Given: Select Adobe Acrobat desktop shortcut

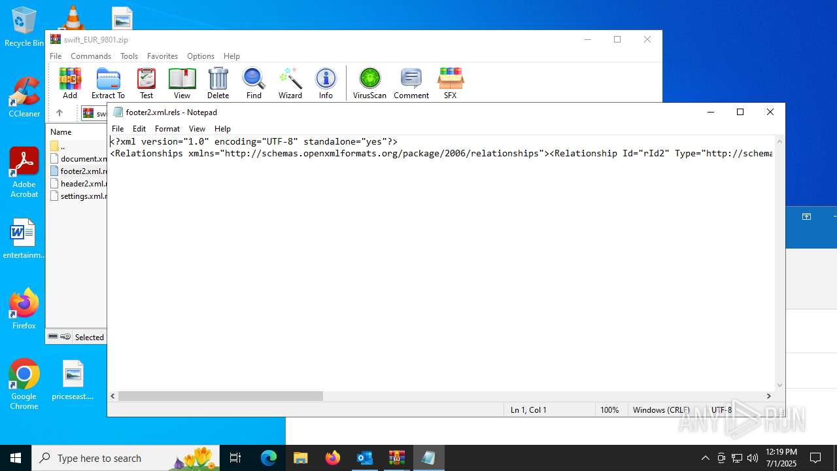Looking at the screenshot, I should (x=24, y=173).
